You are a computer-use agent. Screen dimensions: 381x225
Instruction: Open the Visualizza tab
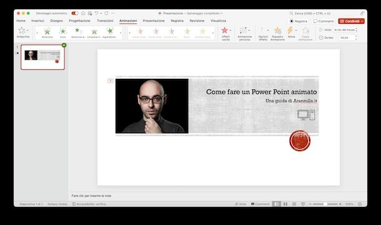click(x=218, y=21)
